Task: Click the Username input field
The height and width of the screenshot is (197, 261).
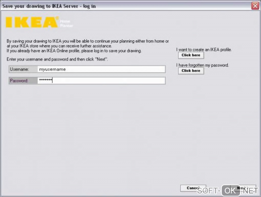Action: tap(101, 69)
